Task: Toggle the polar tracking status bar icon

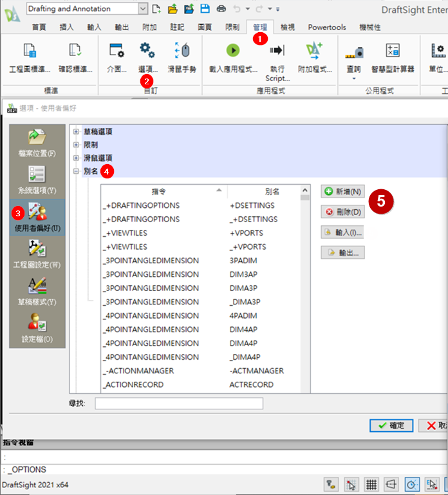Action: coord(412,484)
